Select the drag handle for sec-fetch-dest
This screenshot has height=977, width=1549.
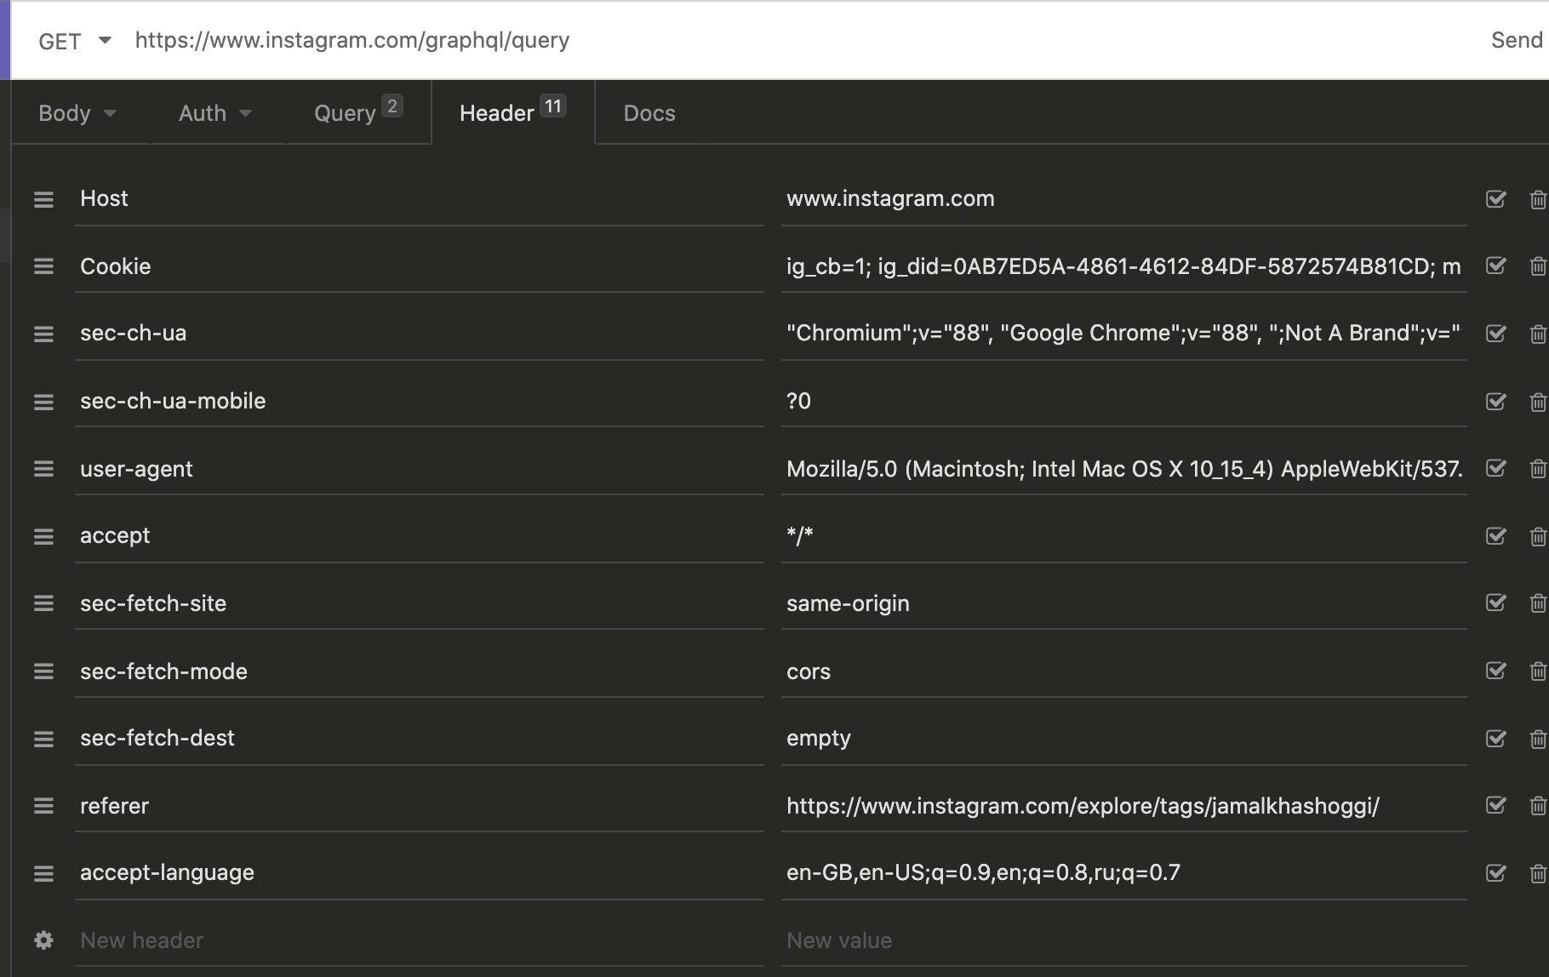(x=43, y=739)
